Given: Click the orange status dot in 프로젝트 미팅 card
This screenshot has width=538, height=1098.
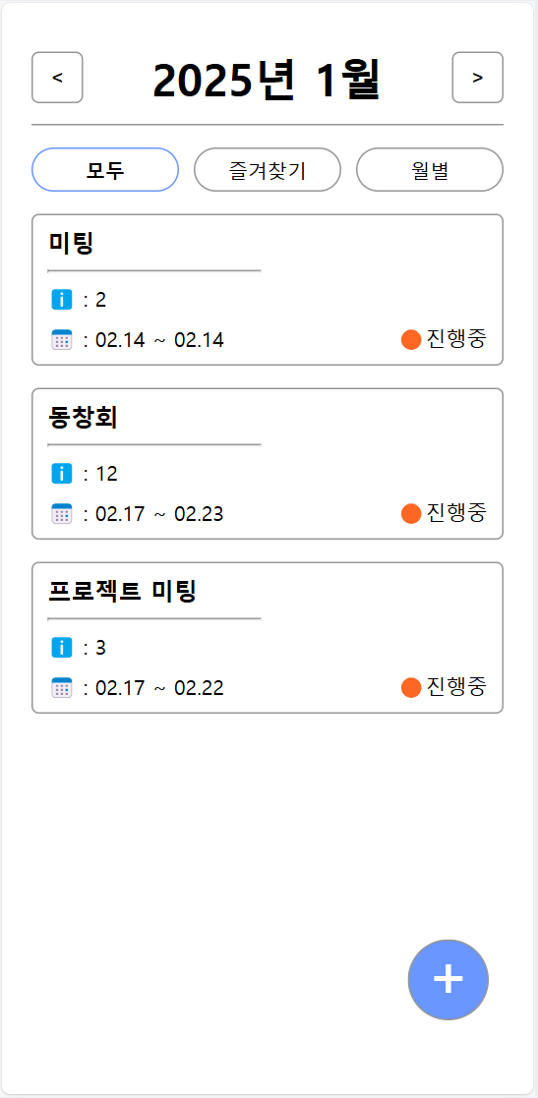Looking at the screenshot, I should click(x=411, y=688).
